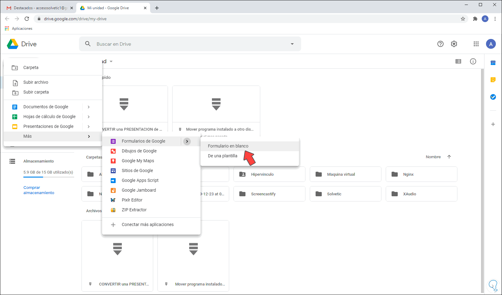The image size is (502, 295).
Task: Open Drive help (question mark) icon
Action: click(x=440, y=44)
